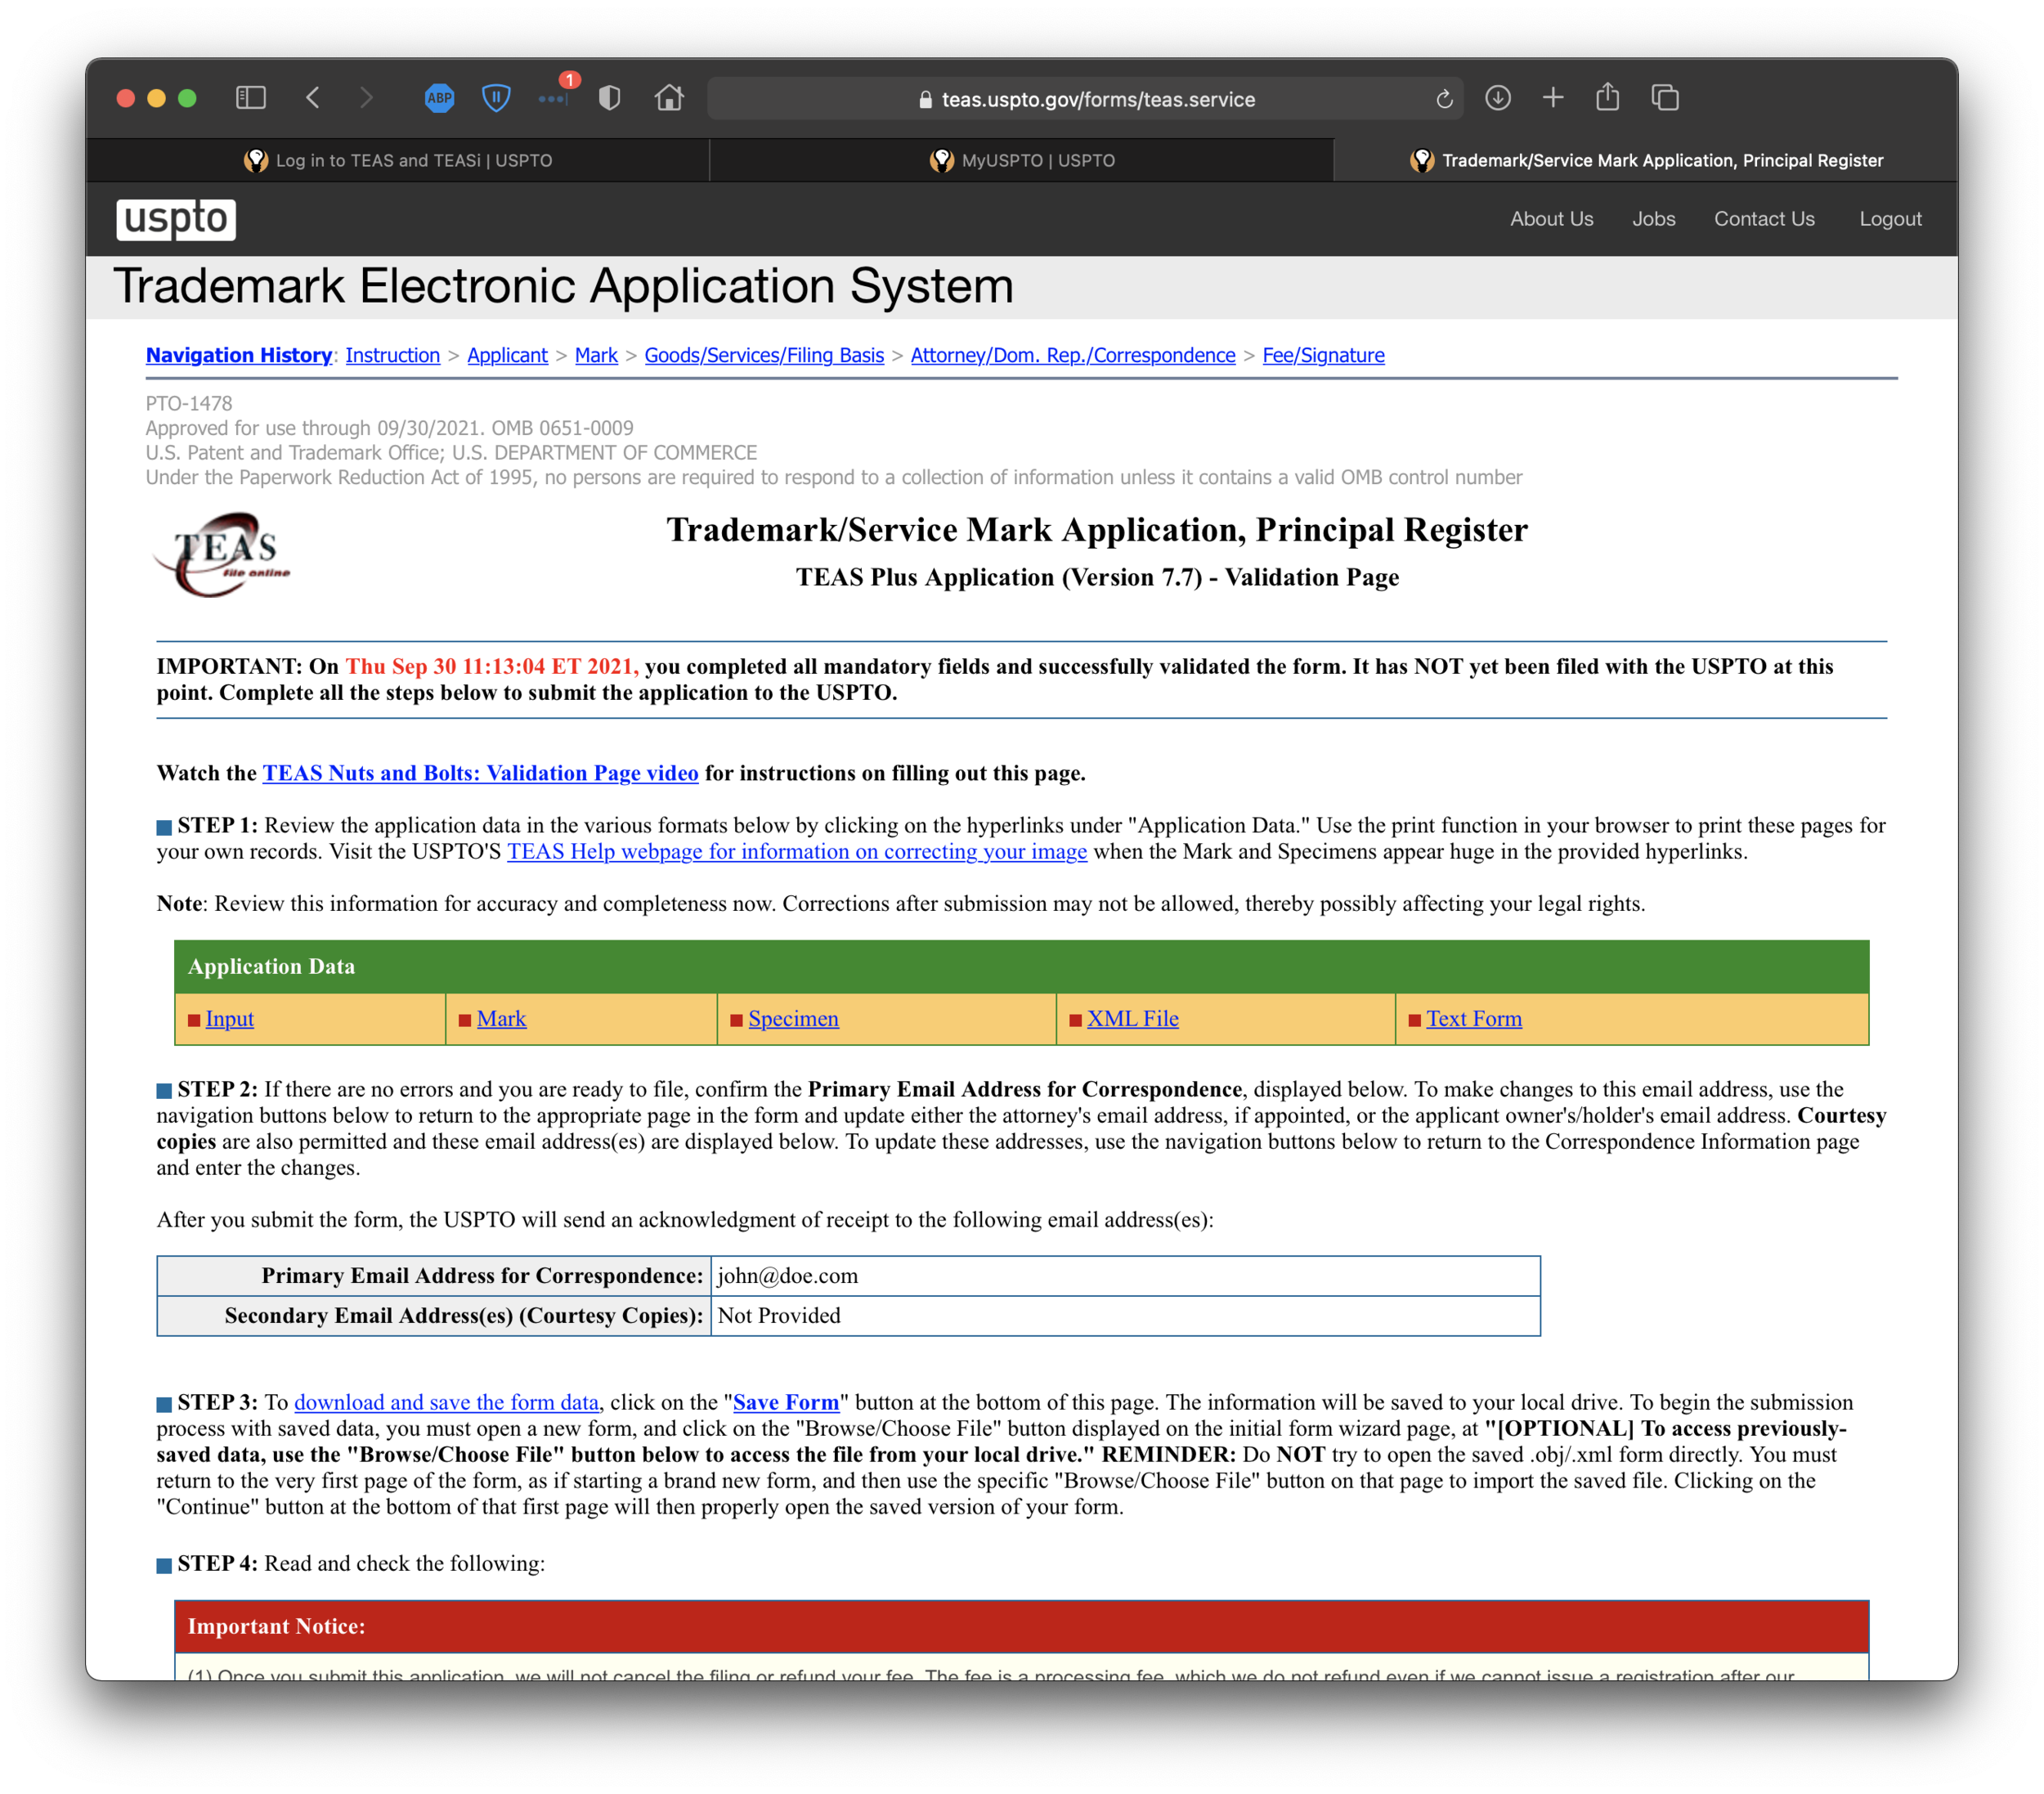Switch to Log in to TEAS and TEASi tab

click(398, 160)
